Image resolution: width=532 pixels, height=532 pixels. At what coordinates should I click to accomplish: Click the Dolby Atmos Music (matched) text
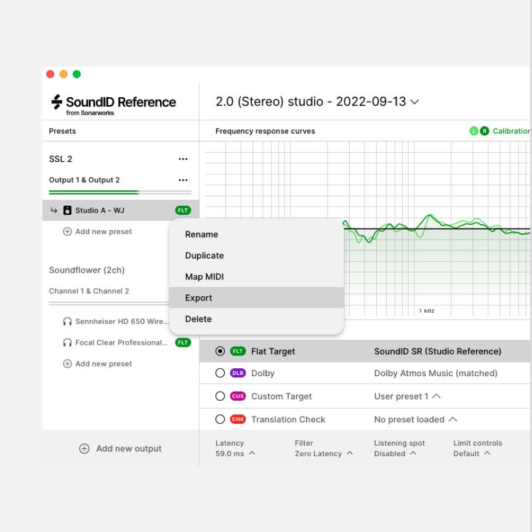[436, 373]
